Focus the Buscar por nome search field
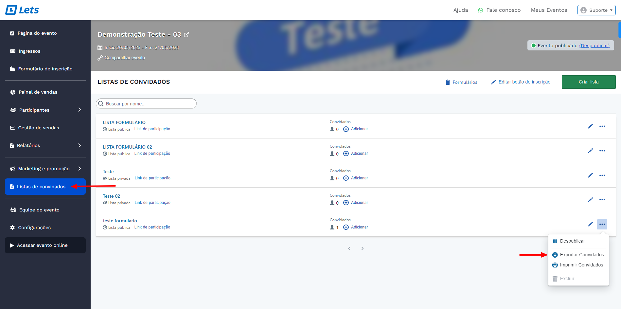The image size is (621, 309). [x=149, y=104]
